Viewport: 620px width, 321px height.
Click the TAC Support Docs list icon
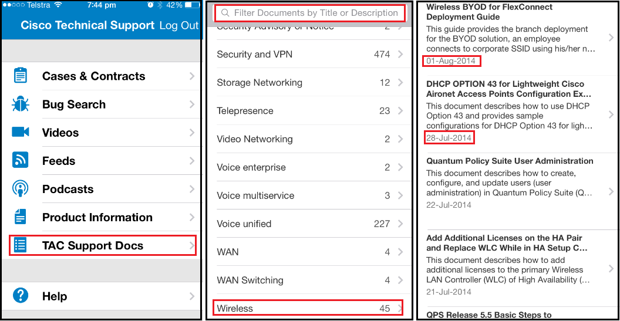tap(20, 245)
